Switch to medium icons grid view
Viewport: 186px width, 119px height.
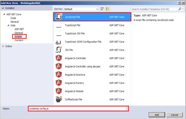click(x=102, y=9)
